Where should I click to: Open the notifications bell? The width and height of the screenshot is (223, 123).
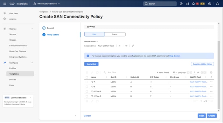point(193,4)
